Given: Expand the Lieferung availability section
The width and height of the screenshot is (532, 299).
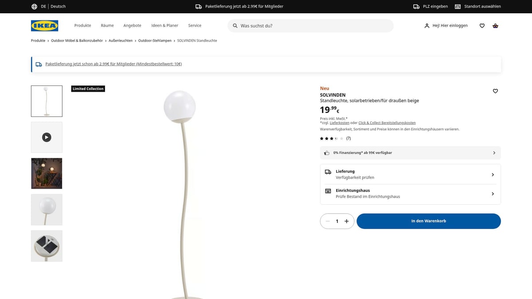Looking at the screenshot, I should [x=410, y=174].
